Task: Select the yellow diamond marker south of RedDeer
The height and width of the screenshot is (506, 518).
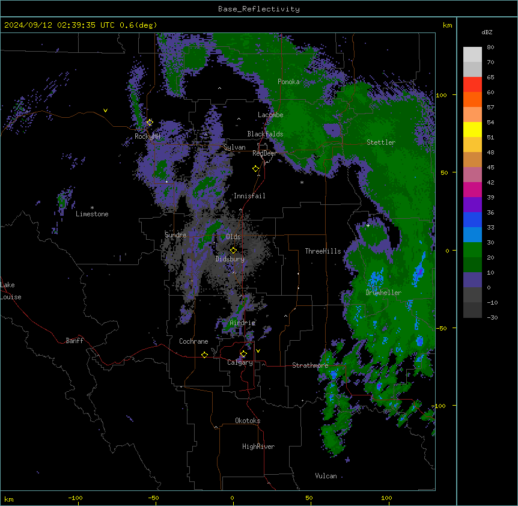Action: [x=256, y=169]
